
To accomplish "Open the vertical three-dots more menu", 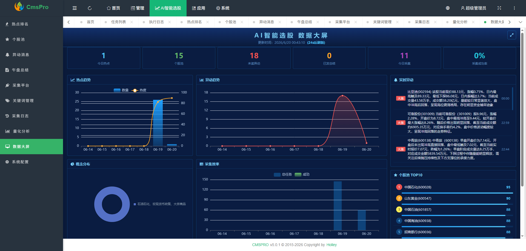I will tap(514, 8).
